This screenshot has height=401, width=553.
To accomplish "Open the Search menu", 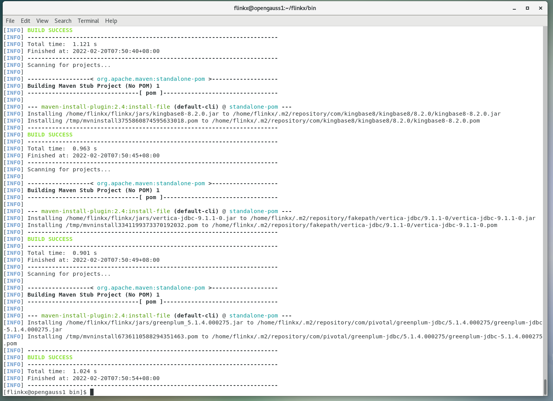I will coord(63,21).
